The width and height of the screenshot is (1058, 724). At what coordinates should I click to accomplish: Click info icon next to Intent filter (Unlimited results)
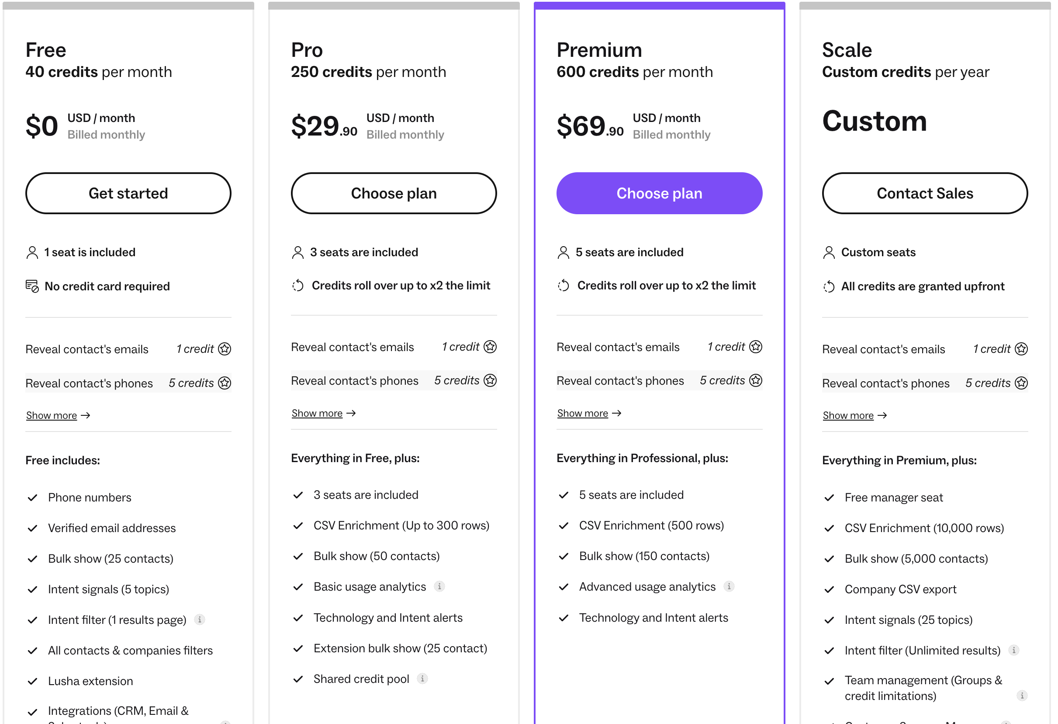(x=1013, y=650)
